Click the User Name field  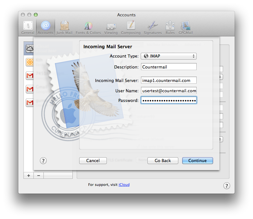169,91
